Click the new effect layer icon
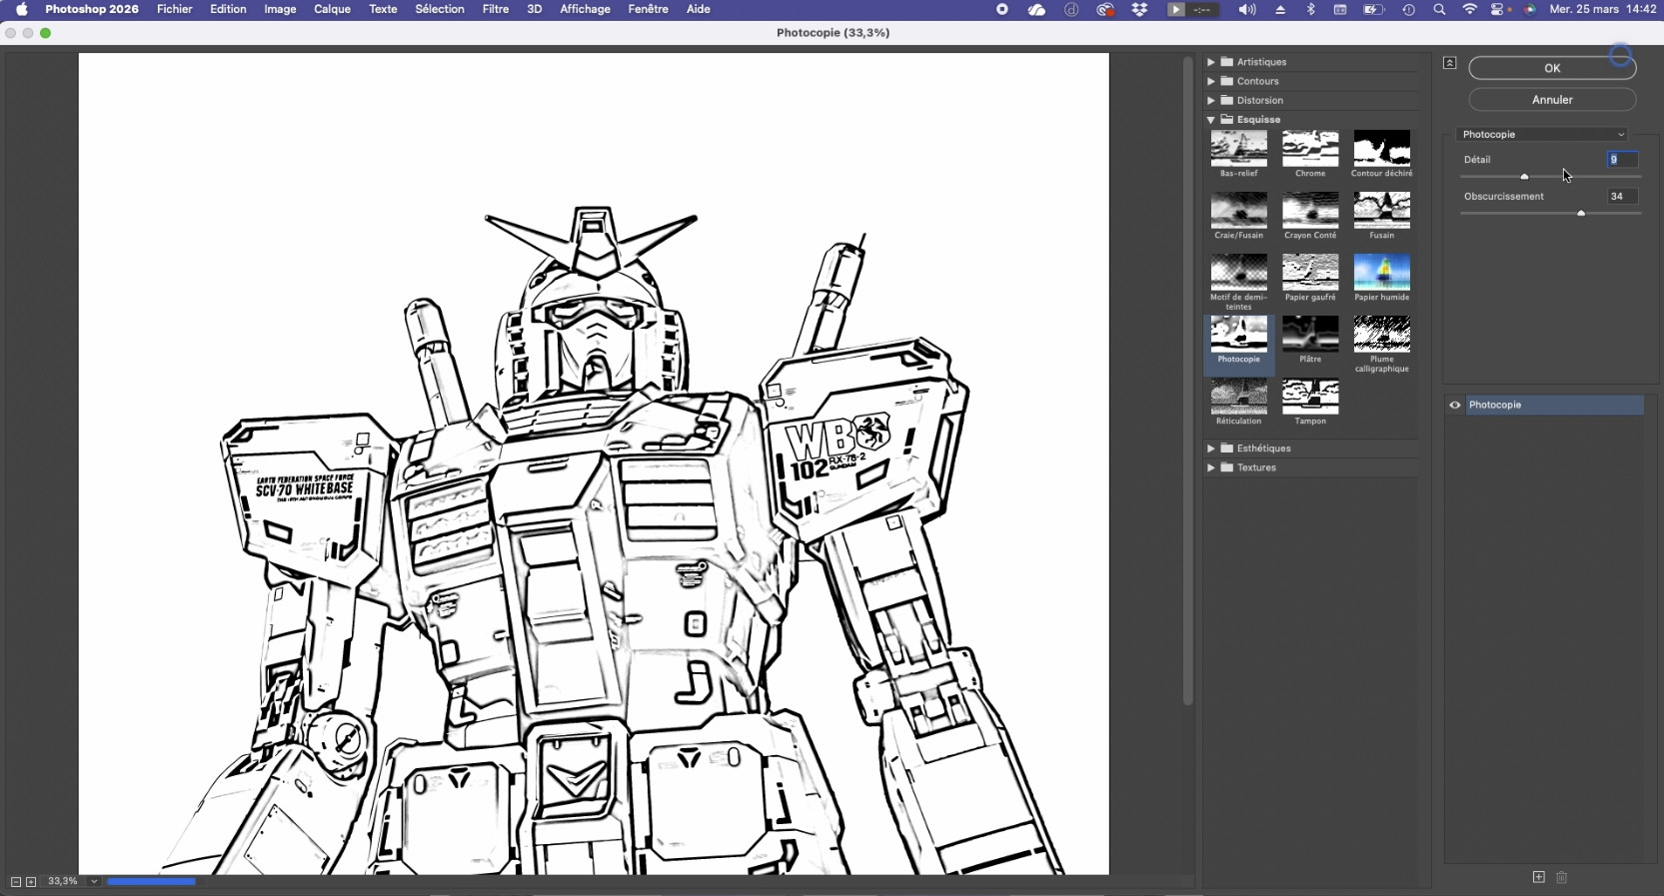Image resolution: width=1664 pixels, height=896 pixels. pos(1538,877)
